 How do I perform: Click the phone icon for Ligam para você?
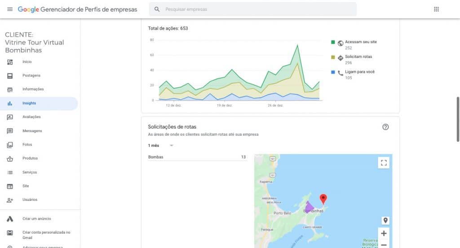tap(341, 73)
